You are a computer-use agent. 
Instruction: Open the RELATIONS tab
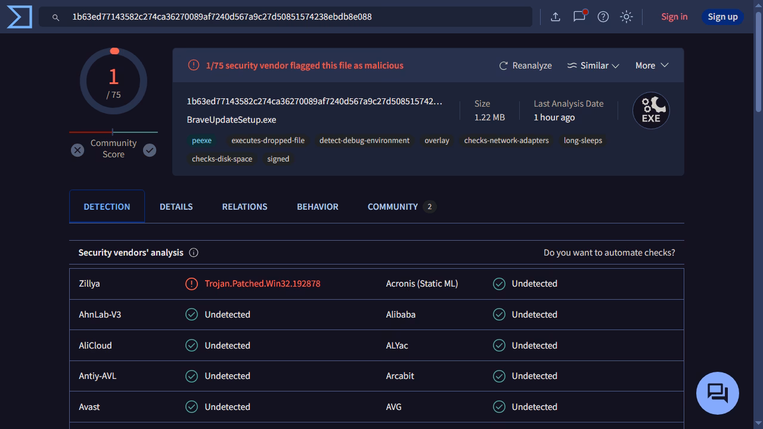(x=244, y=207)
